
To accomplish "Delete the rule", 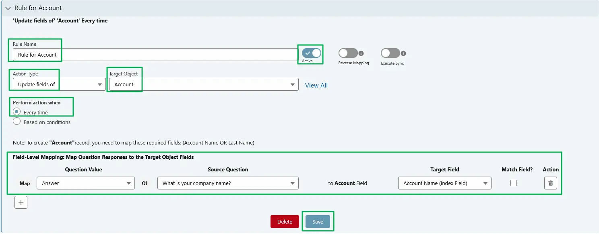I will (285, 221).
